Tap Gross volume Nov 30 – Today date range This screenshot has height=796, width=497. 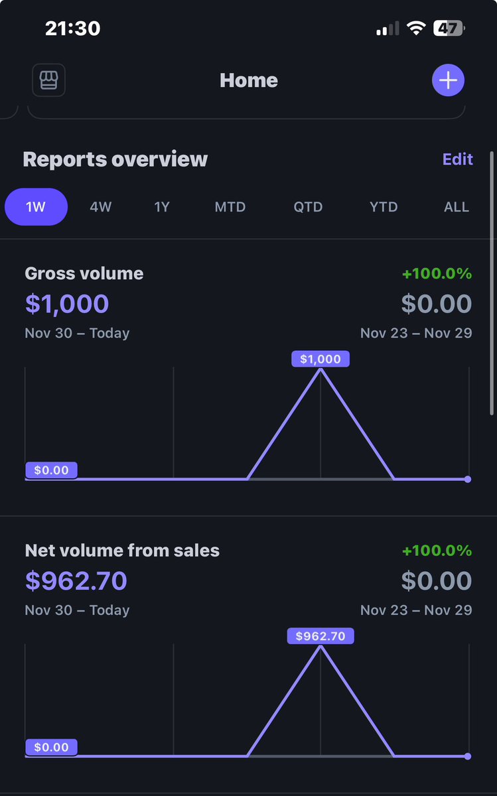coord(77,333)
